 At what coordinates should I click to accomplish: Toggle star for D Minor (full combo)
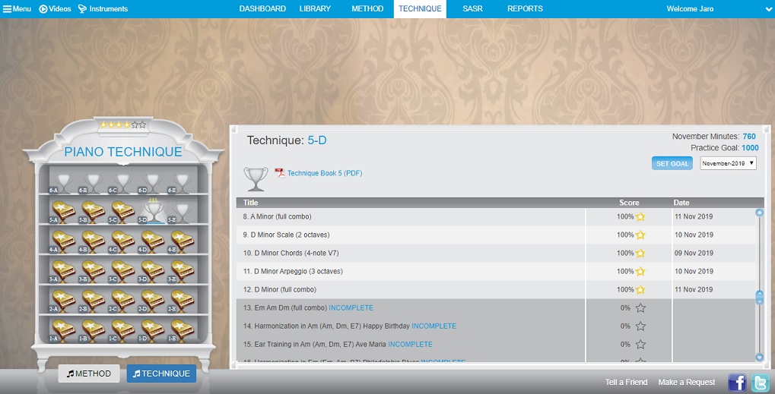(640, 289)
